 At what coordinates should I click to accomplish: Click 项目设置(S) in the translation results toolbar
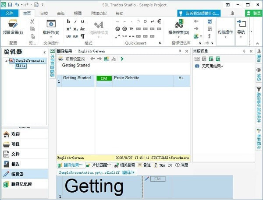coord(72,59)
